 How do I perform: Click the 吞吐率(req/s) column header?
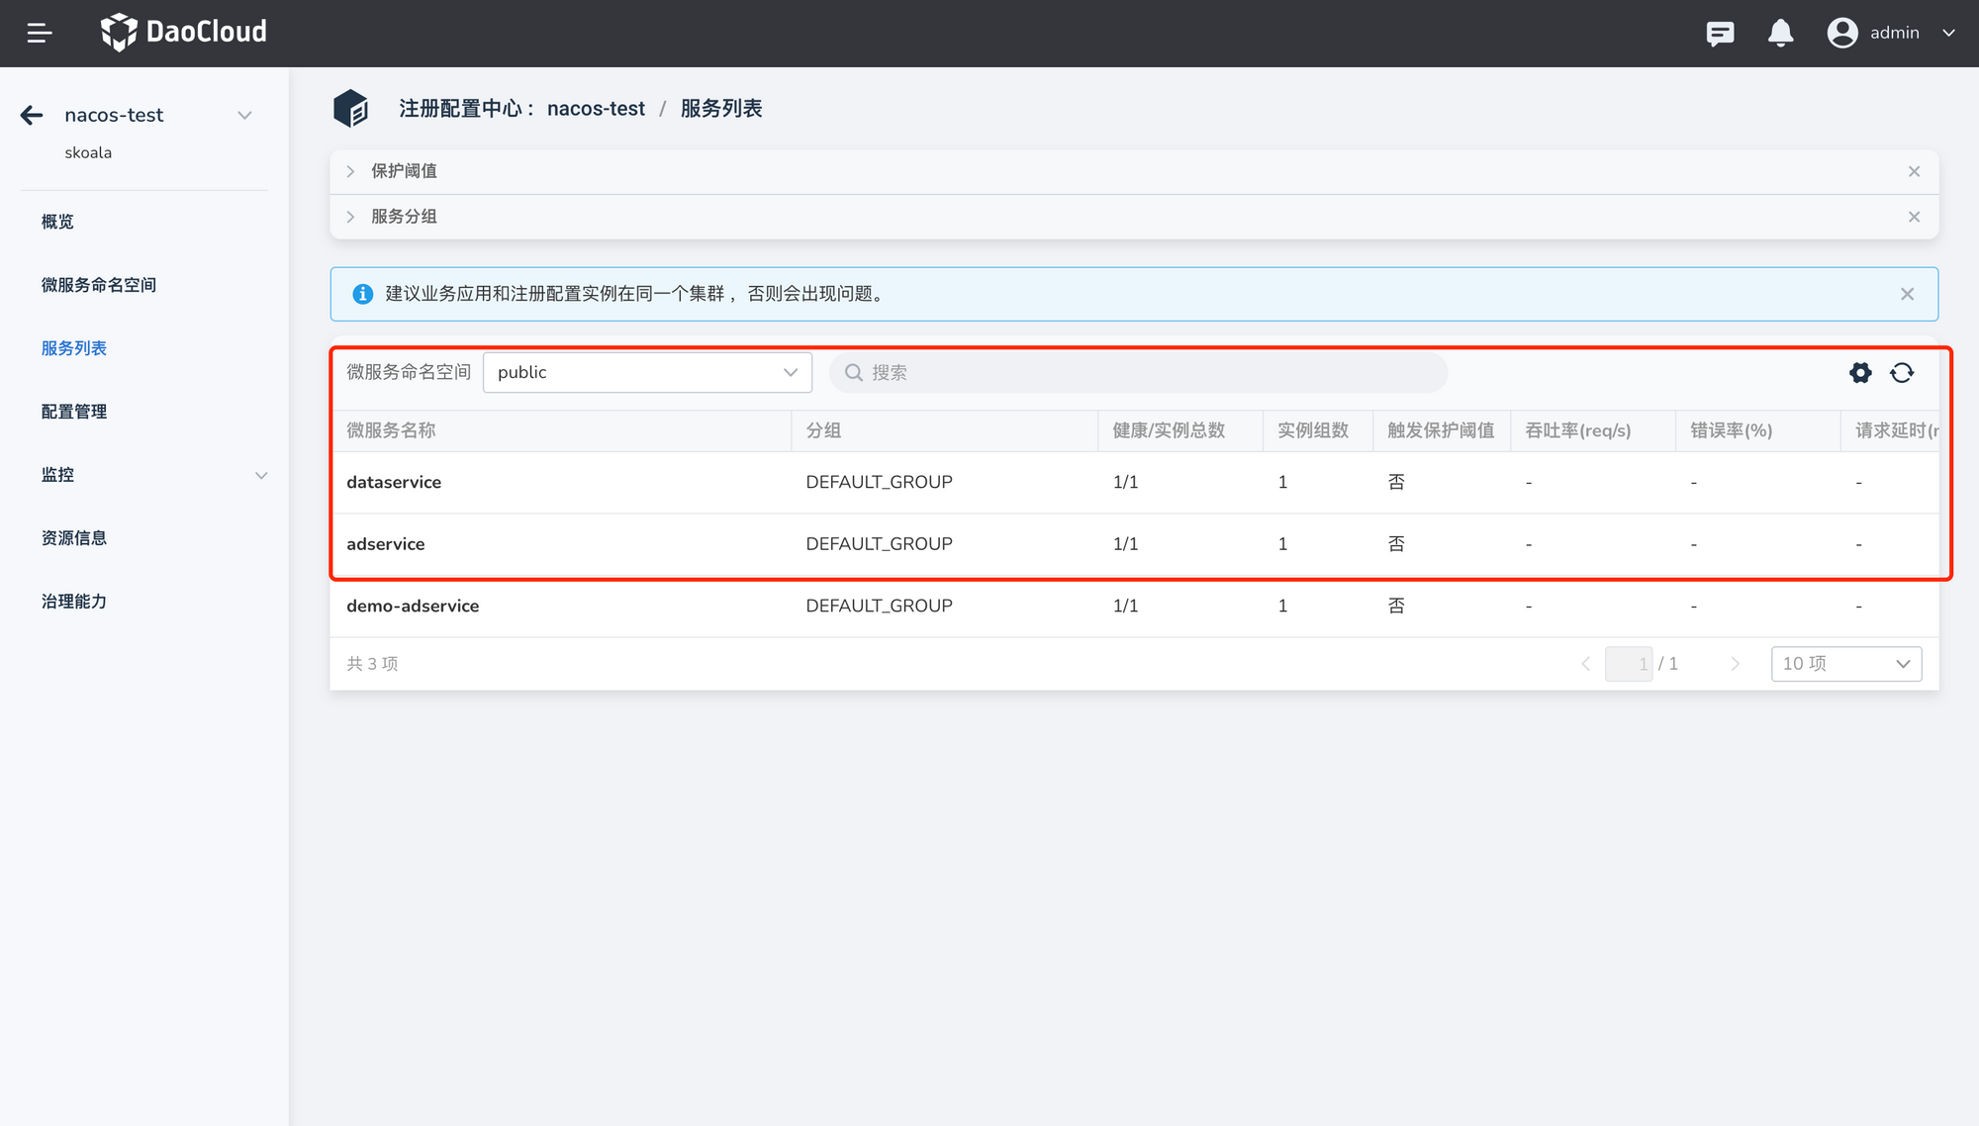(x=1578, y=430)
